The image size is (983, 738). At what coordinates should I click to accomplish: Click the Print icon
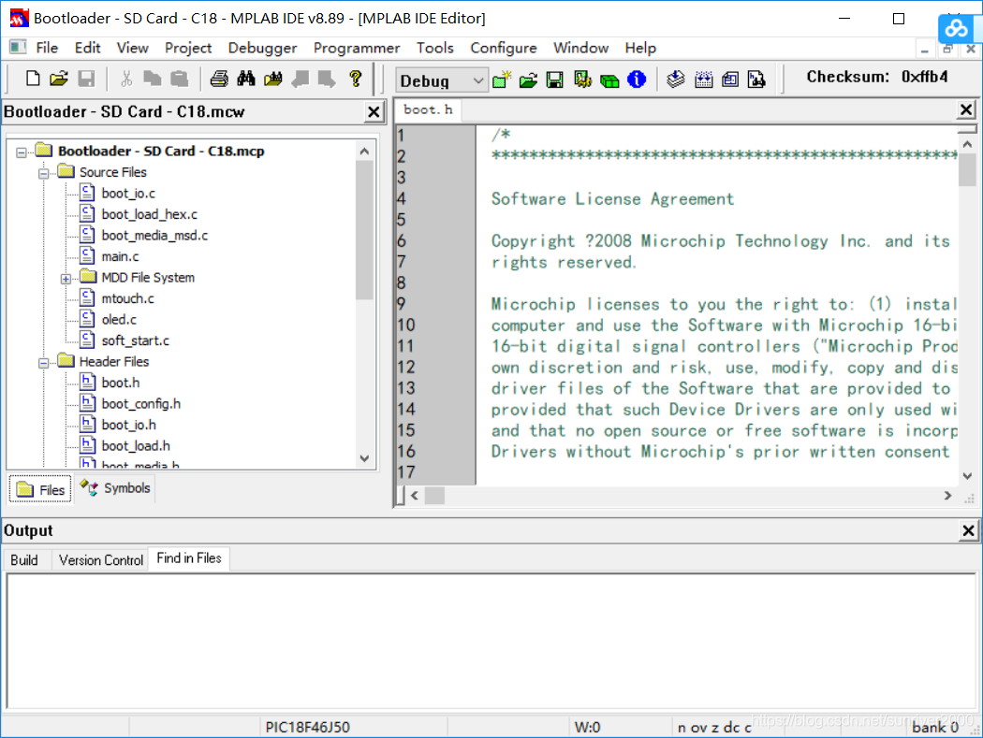tap(219, 79)
